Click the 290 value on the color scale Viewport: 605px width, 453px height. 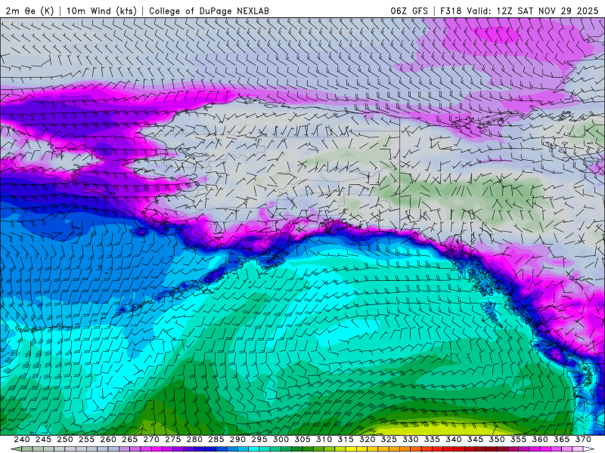237,439
